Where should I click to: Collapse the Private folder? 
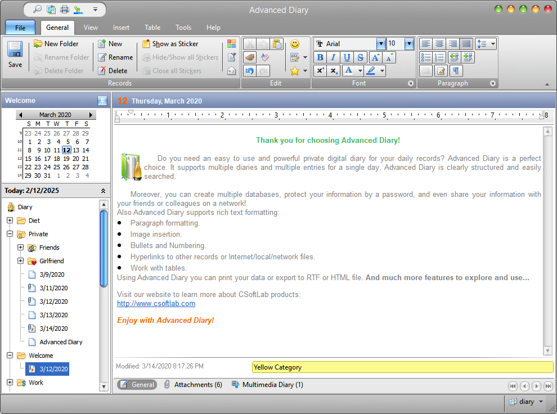point(10,233)
